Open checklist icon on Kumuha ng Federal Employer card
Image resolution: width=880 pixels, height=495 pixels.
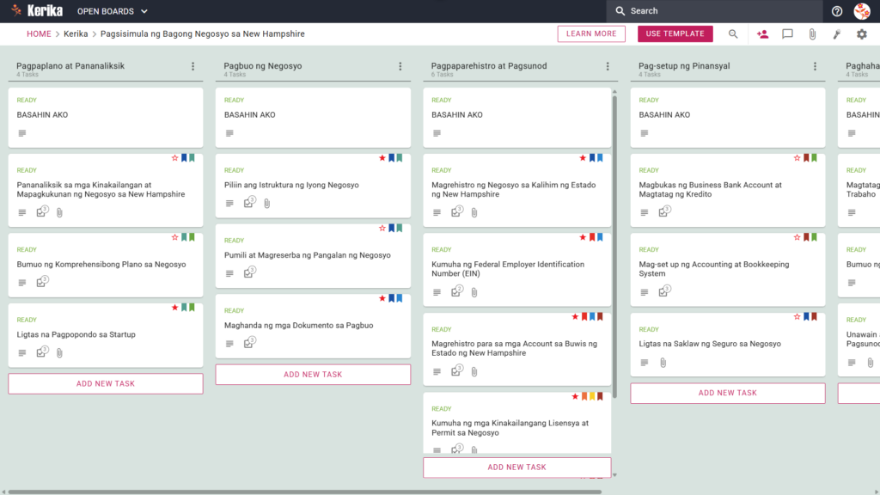click(457, 292)
